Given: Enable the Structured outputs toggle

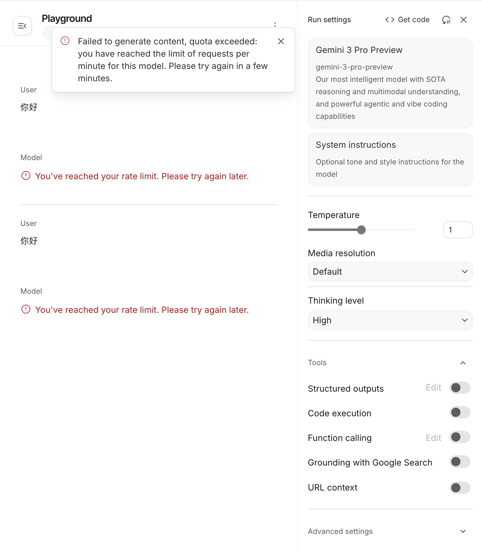Looking at the screenshot, I should click(x=460, y=388).
